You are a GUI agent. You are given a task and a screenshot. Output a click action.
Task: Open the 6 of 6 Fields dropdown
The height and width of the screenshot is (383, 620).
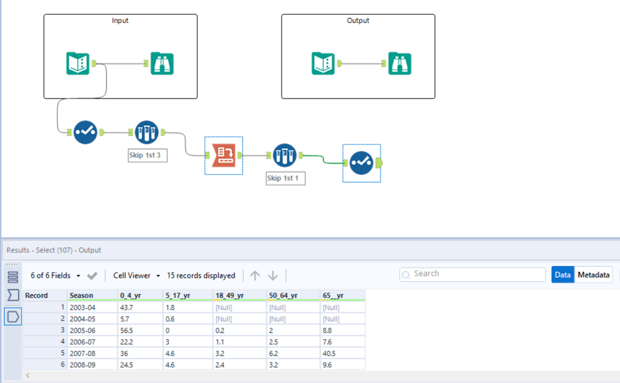55,276
